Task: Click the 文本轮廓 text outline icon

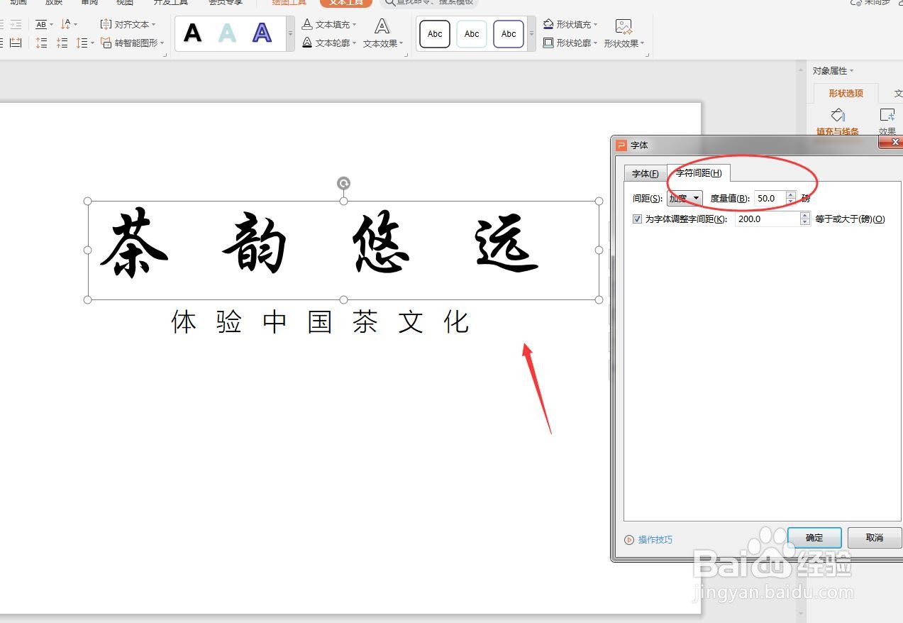Action: (307, 43)
